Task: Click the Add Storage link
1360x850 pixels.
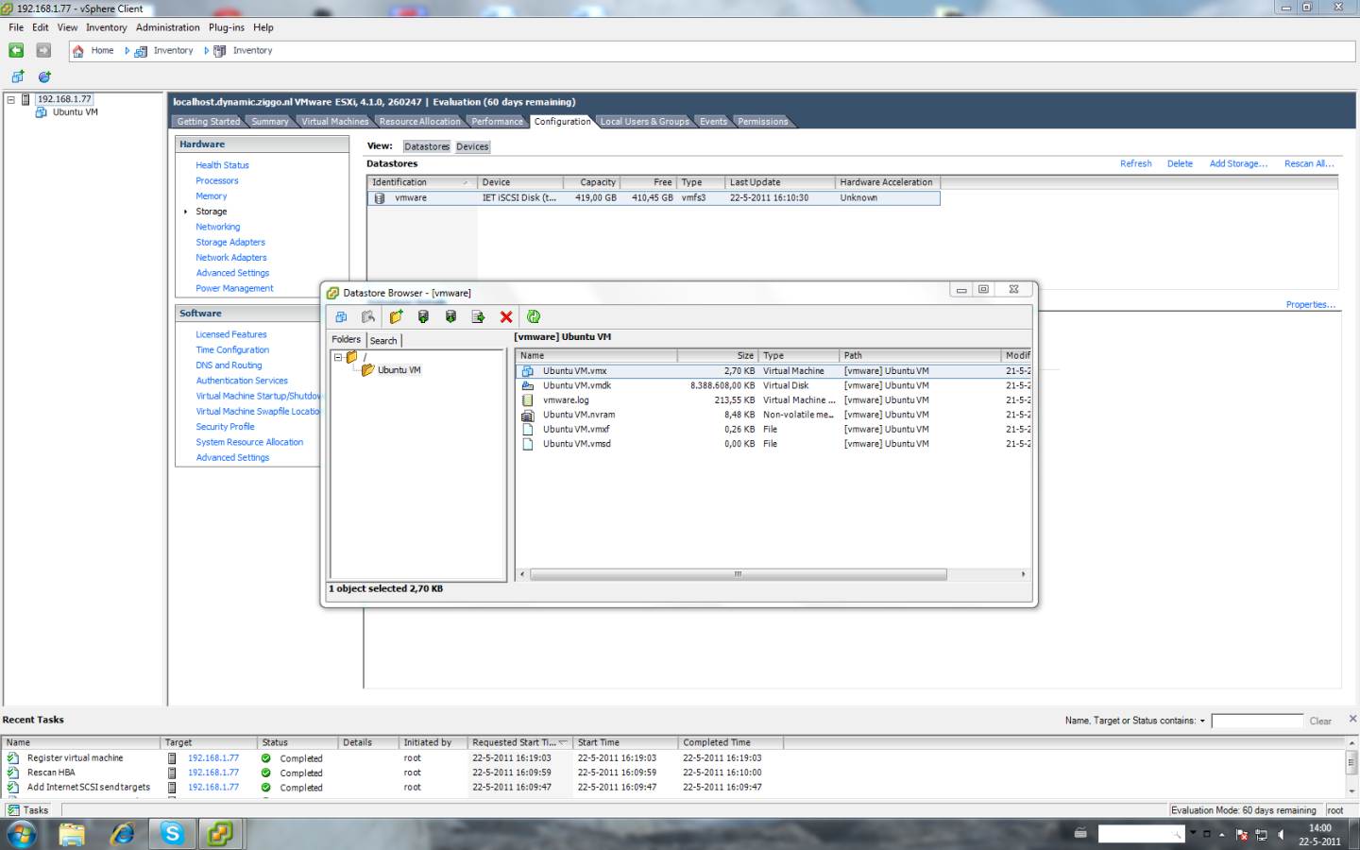Action: (x=1238, y=163)
